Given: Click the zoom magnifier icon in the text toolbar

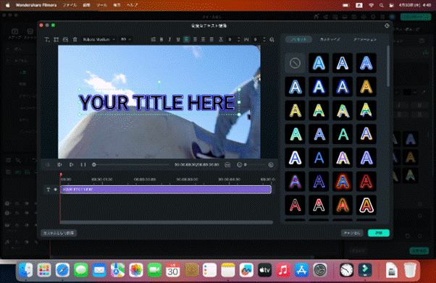Looking at the screenshot, I should pyautogui.click(x=272, y=40).
